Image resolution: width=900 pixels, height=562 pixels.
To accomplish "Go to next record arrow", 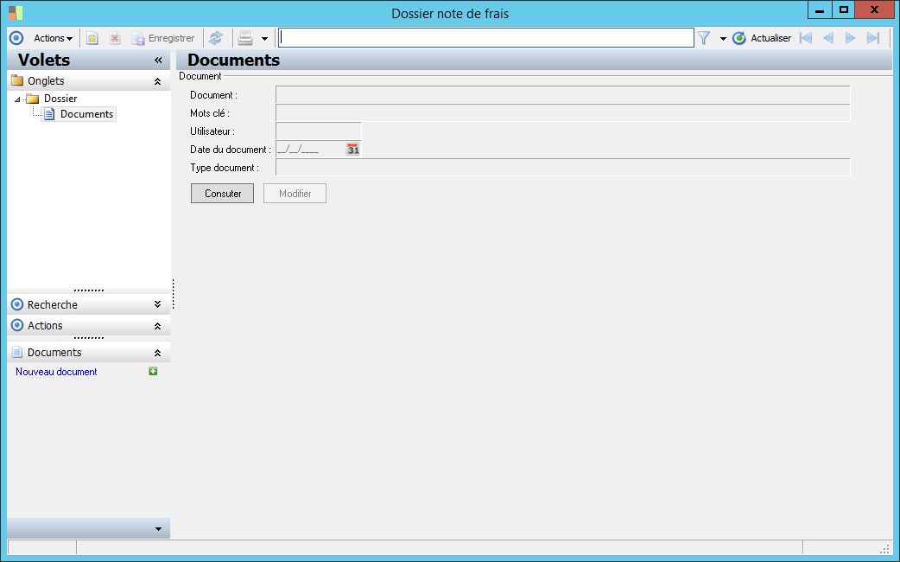I will 851,39.
